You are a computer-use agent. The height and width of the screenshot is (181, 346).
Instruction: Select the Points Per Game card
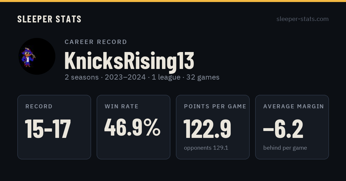[213, 127]
